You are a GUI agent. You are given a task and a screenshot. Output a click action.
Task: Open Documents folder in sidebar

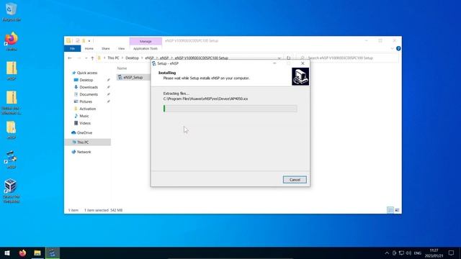point(89,94)
